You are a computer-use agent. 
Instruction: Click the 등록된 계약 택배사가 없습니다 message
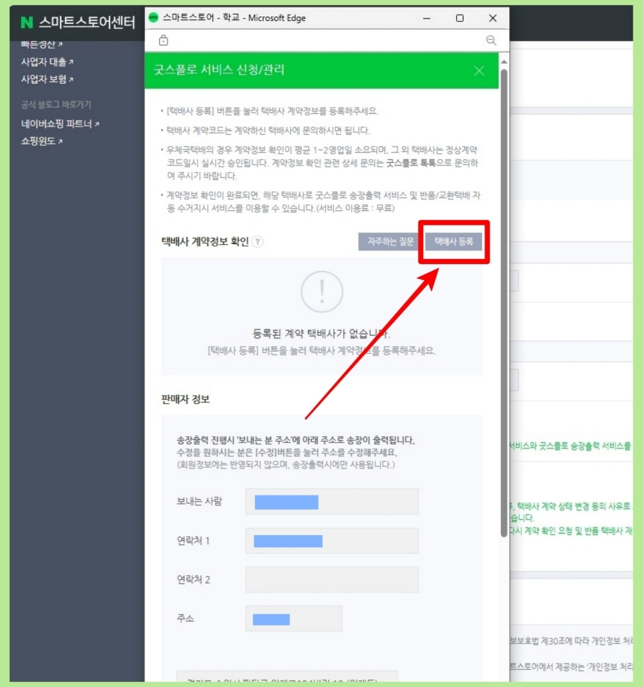pyautogui.click(x=321, y=334)
